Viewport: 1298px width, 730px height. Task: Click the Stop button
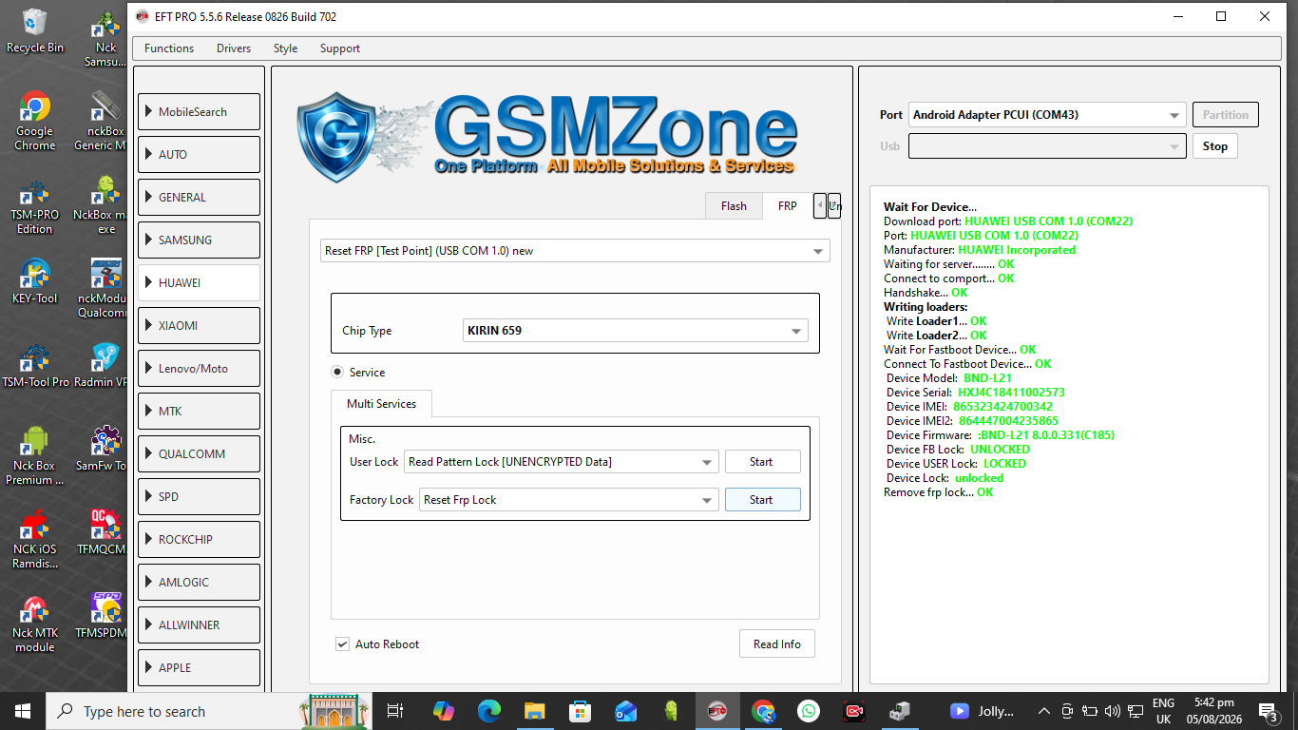point(1214,146)
